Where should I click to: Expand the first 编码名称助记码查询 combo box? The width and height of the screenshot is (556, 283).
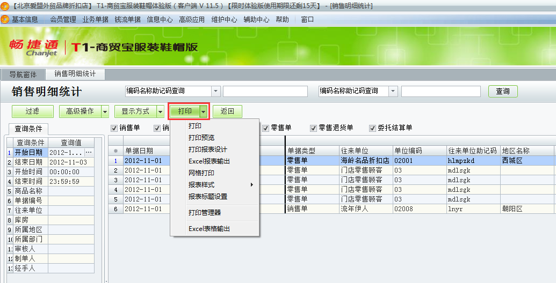216,91
